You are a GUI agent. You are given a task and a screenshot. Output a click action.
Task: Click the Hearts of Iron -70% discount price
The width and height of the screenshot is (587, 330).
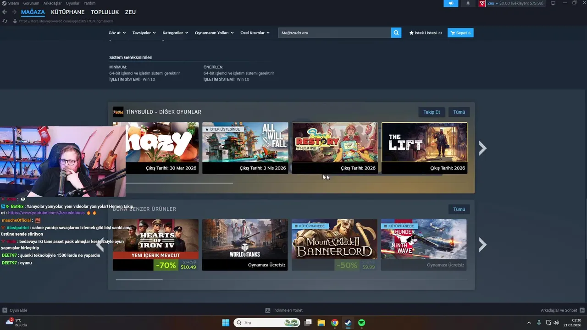176,265
